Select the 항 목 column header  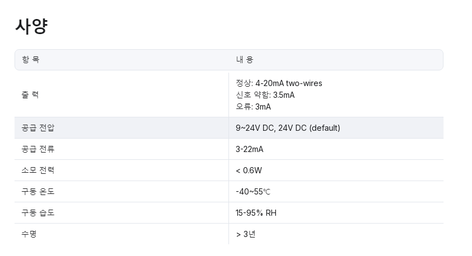click(31, 60)
